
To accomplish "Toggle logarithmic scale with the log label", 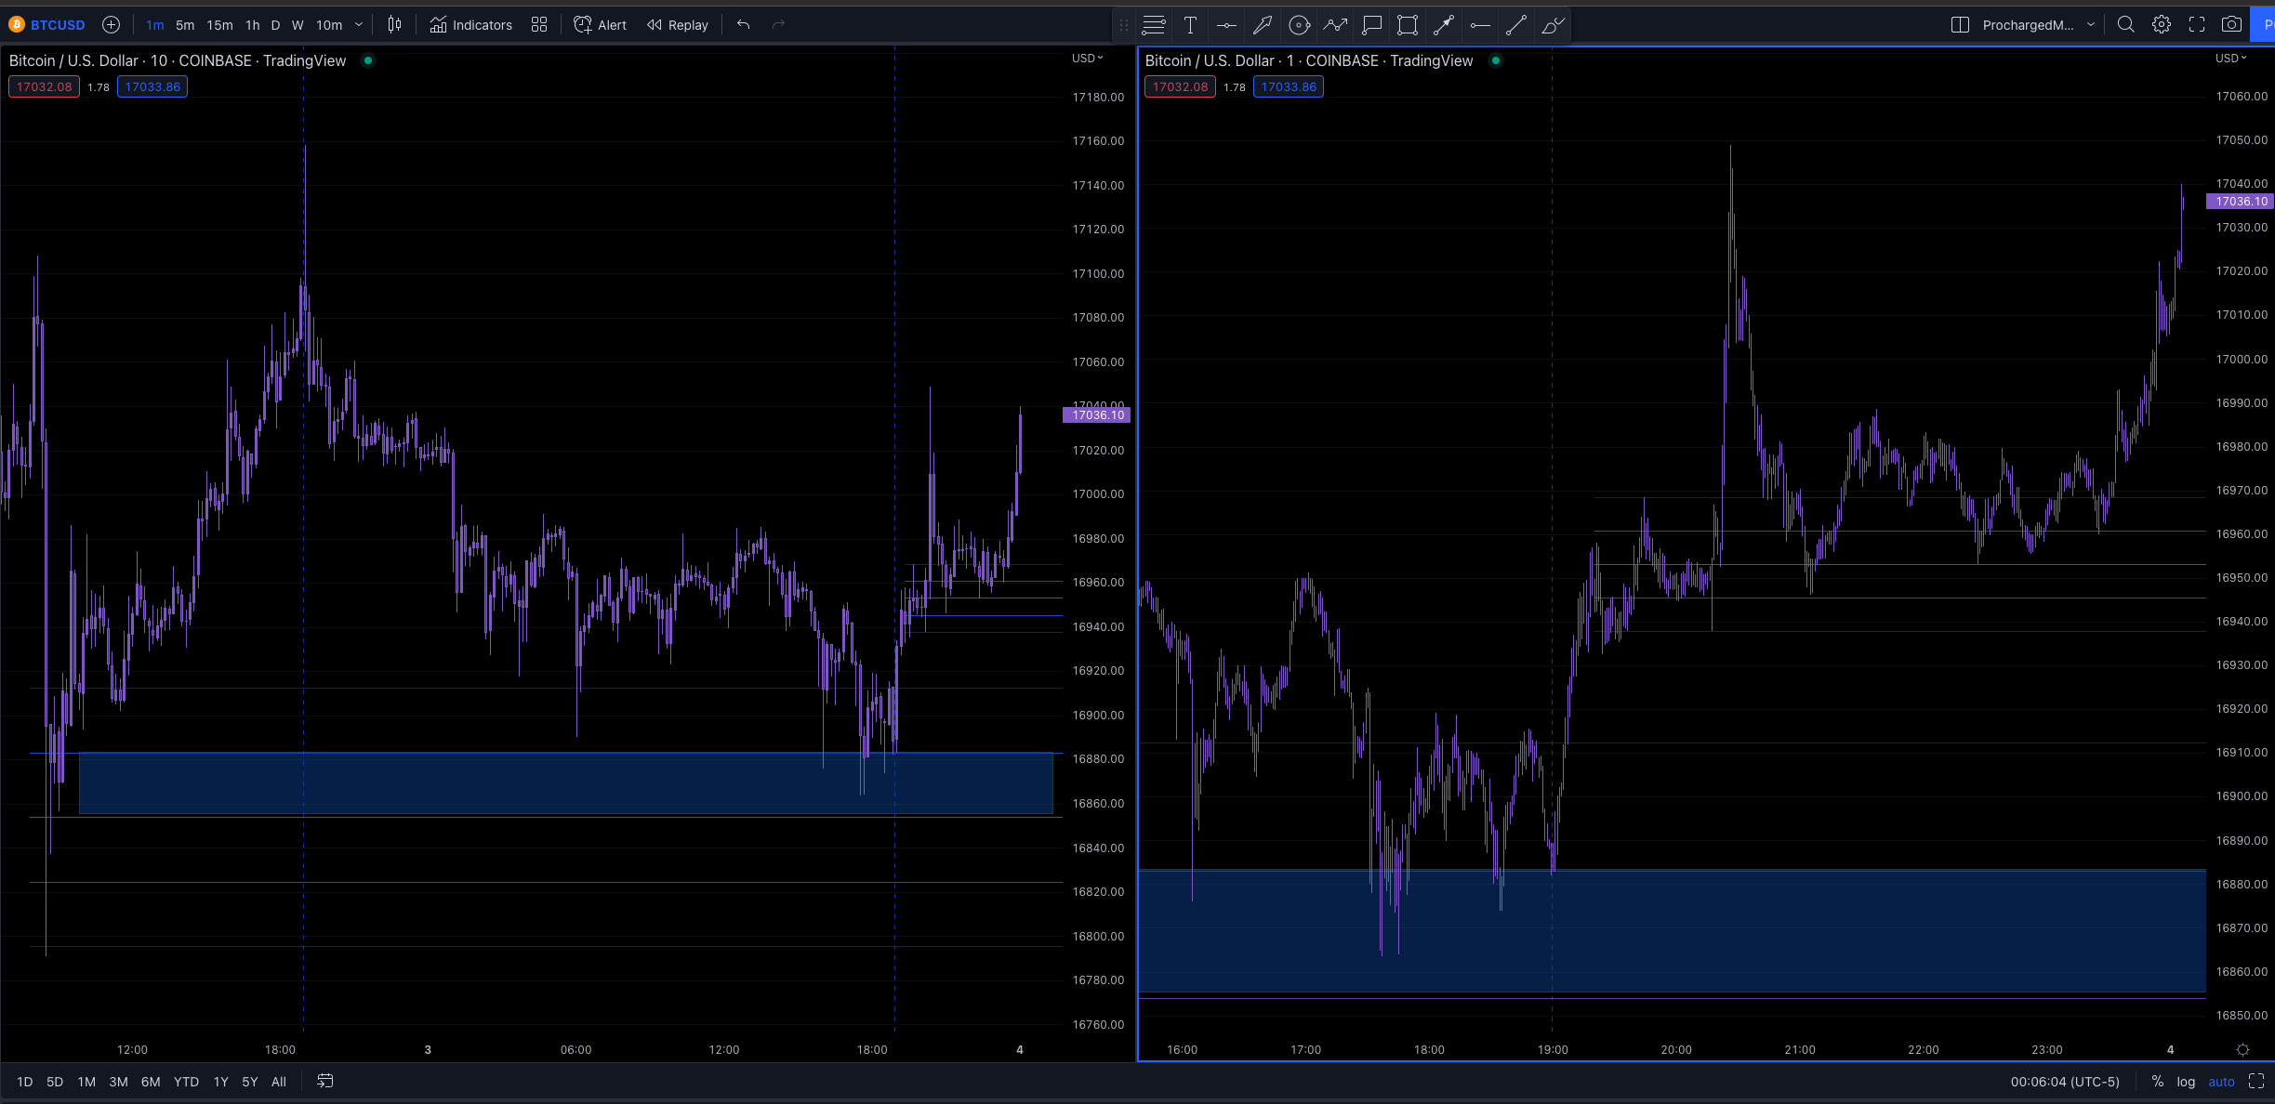I will point(2184,1082).
